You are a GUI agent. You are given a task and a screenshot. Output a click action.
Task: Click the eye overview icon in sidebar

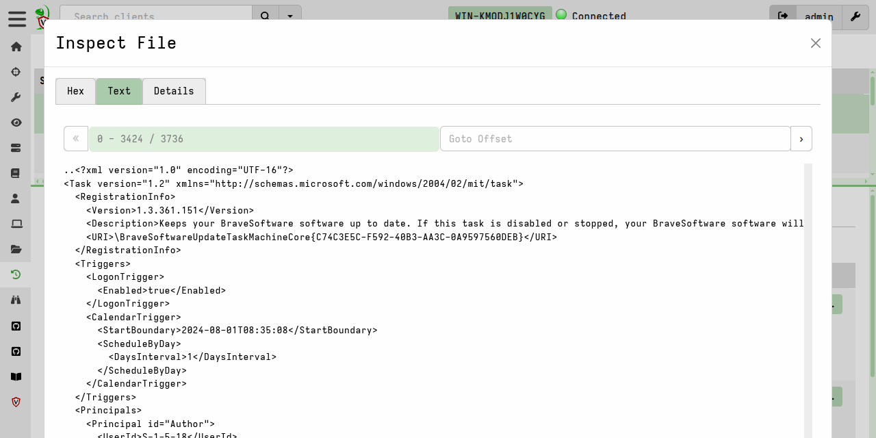[16, 122]
